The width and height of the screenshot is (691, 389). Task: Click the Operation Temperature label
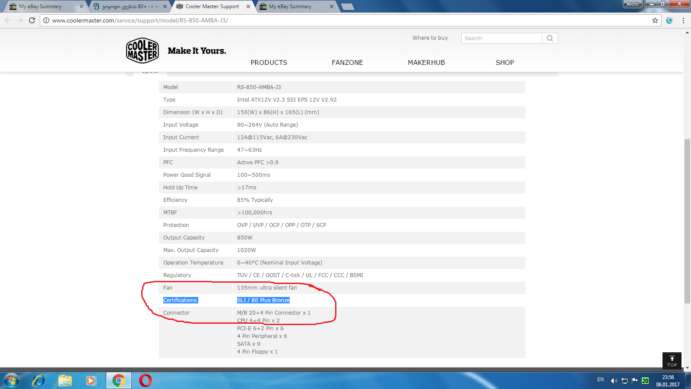(193, 263)
